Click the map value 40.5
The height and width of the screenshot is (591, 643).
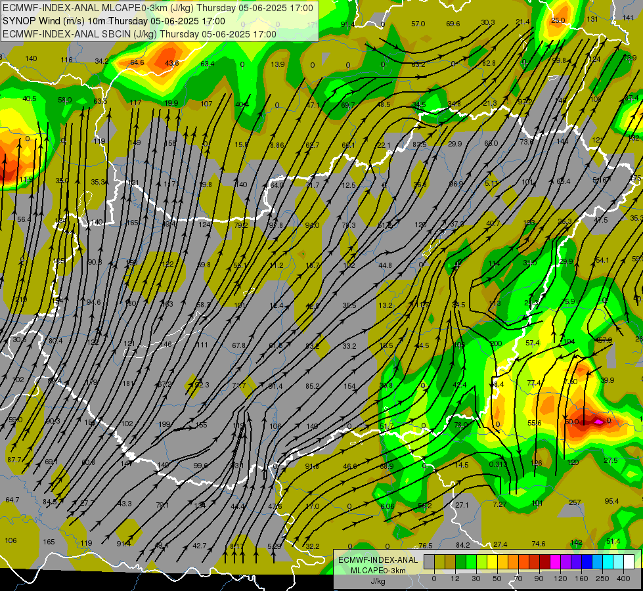click(29, 98)
